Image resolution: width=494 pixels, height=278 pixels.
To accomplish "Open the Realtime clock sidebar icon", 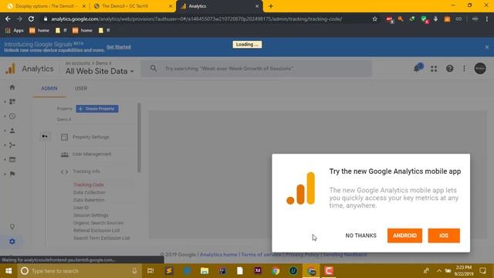I will coord(12,116).
